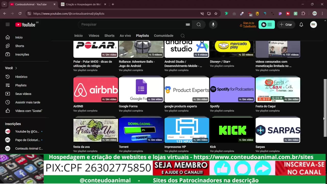Bookmark this page with the star

pyautogui.click(x=216, y=14)
